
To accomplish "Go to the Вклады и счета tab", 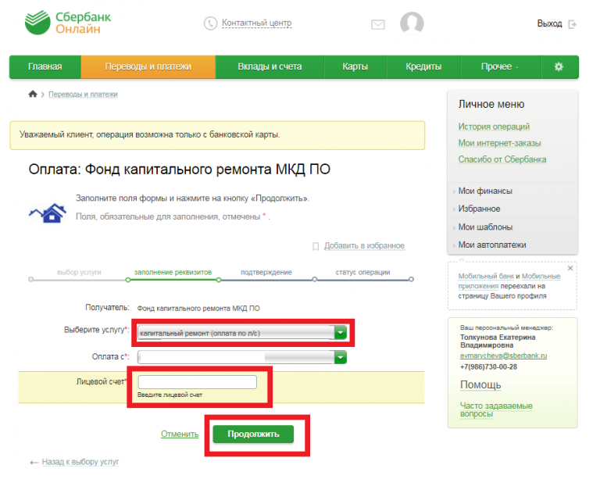I will click(270, 67).
